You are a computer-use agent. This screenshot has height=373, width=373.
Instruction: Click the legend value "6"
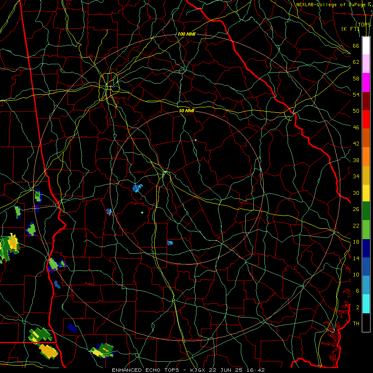click(x=357, y=291)
